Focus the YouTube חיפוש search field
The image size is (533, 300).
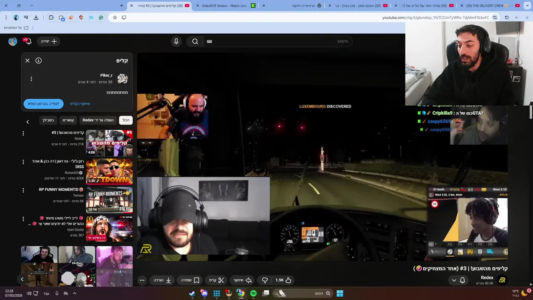[x=278, y=41]
